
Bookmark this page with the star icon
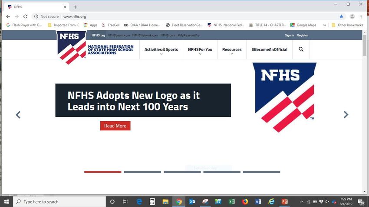point(342,16)
